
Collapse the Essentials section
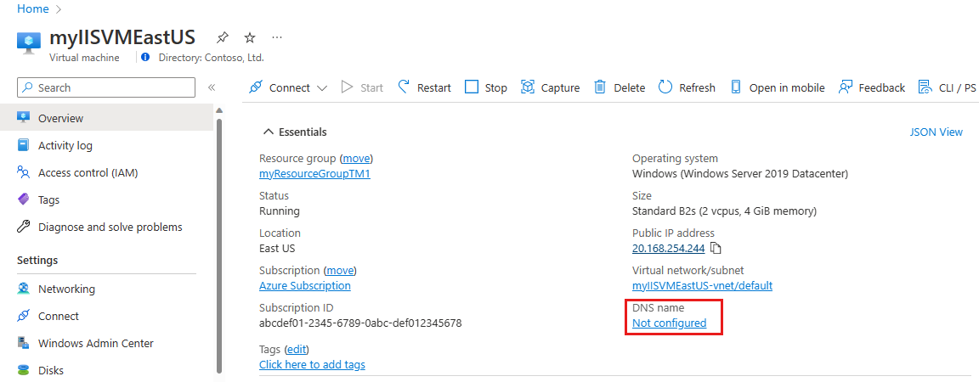click(295, 132)
